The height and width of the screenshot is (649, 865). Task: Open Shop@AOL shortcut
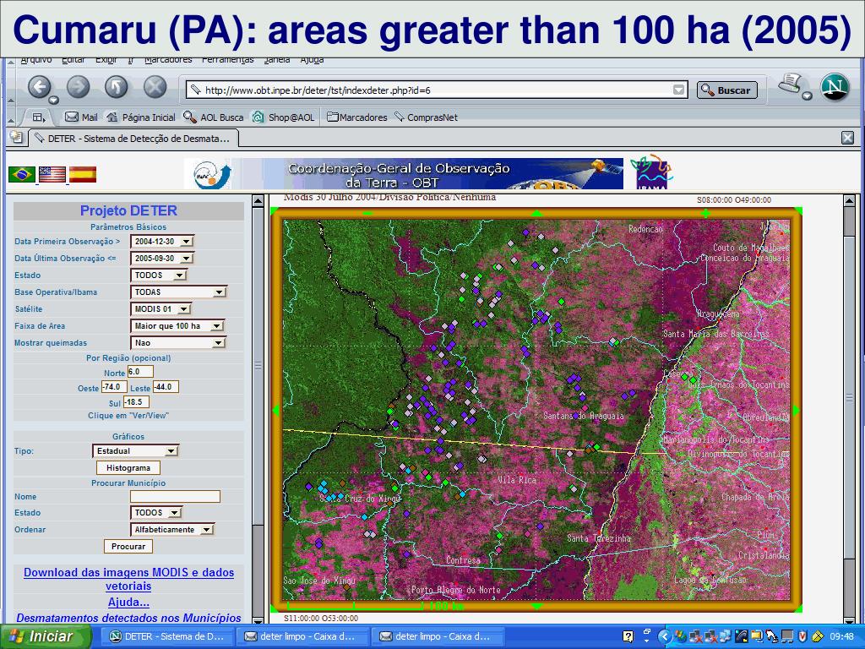click(x=283, y=117)
